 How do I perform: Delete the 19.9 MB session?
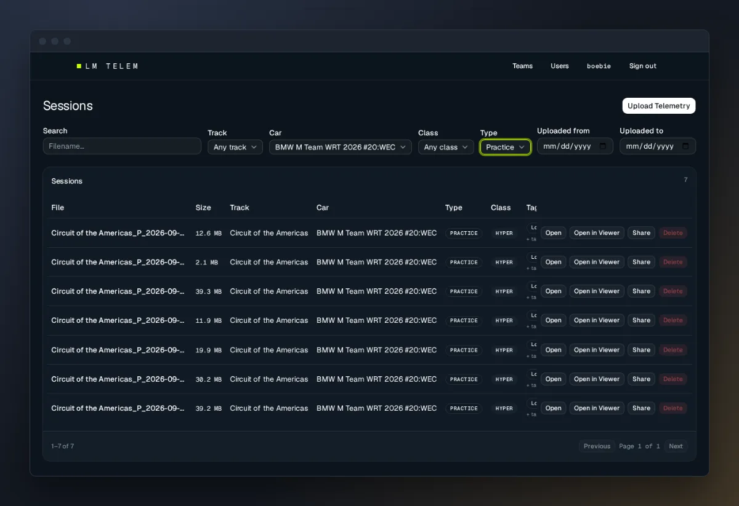pos(672,350)
